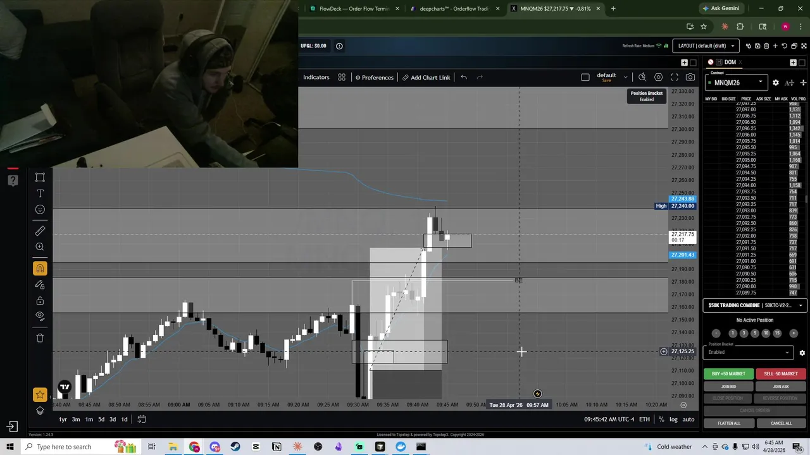Click CANCEL ALL button
The width and height of the screenshot is (810, 455).
tap(781, 423)
